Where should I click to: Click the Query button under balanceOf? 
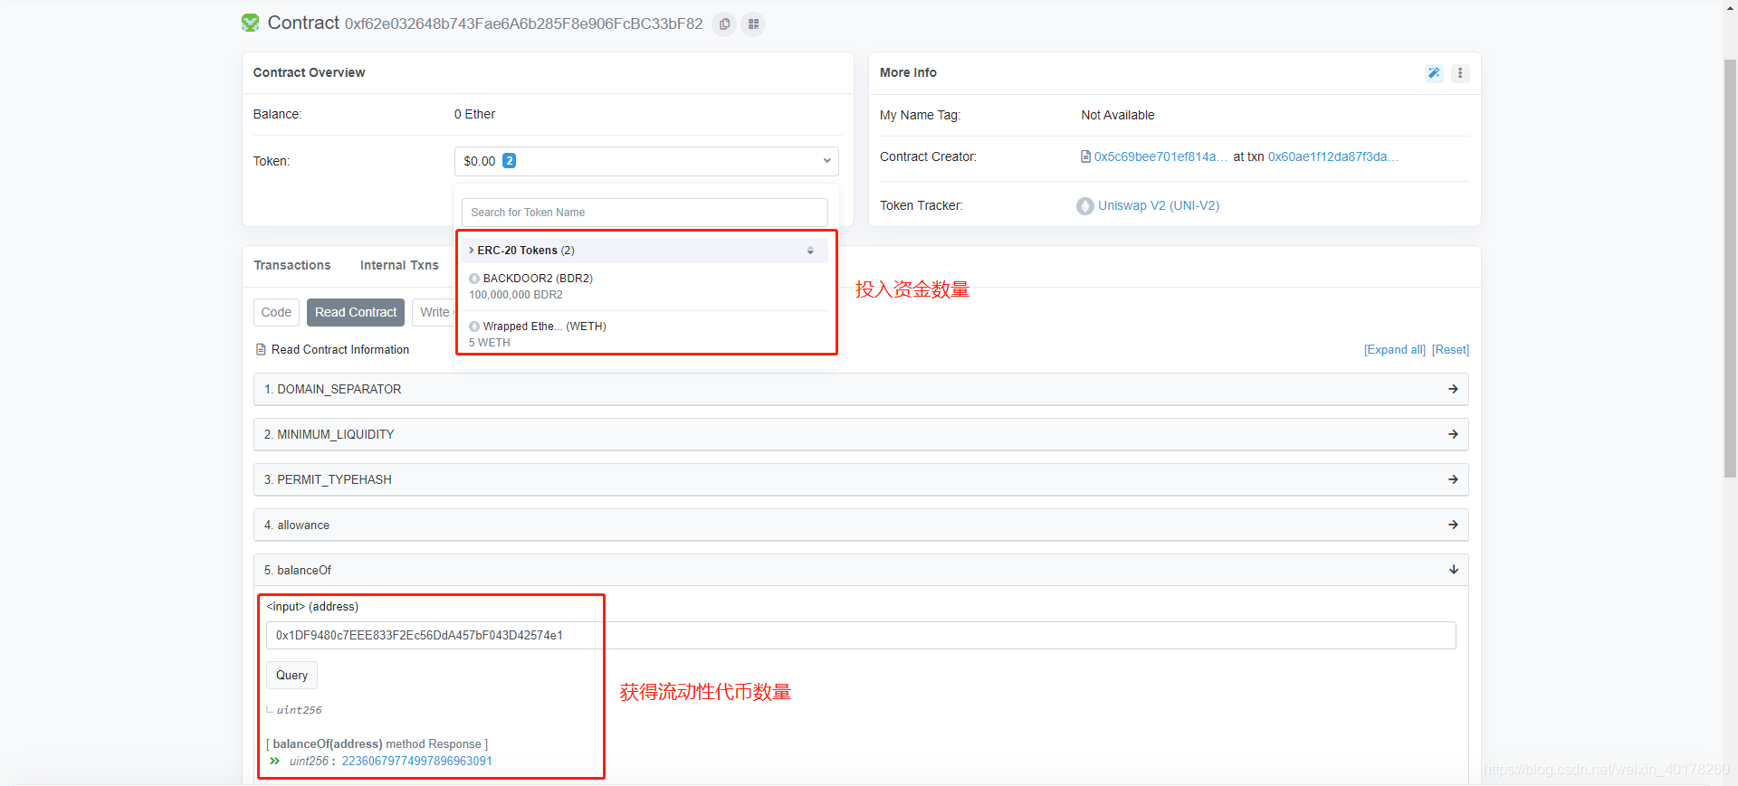click(x=291, y=675)
